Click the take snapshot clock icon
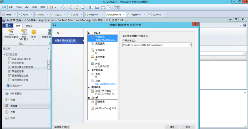This screenshot has height=129, width=248. 72,7
